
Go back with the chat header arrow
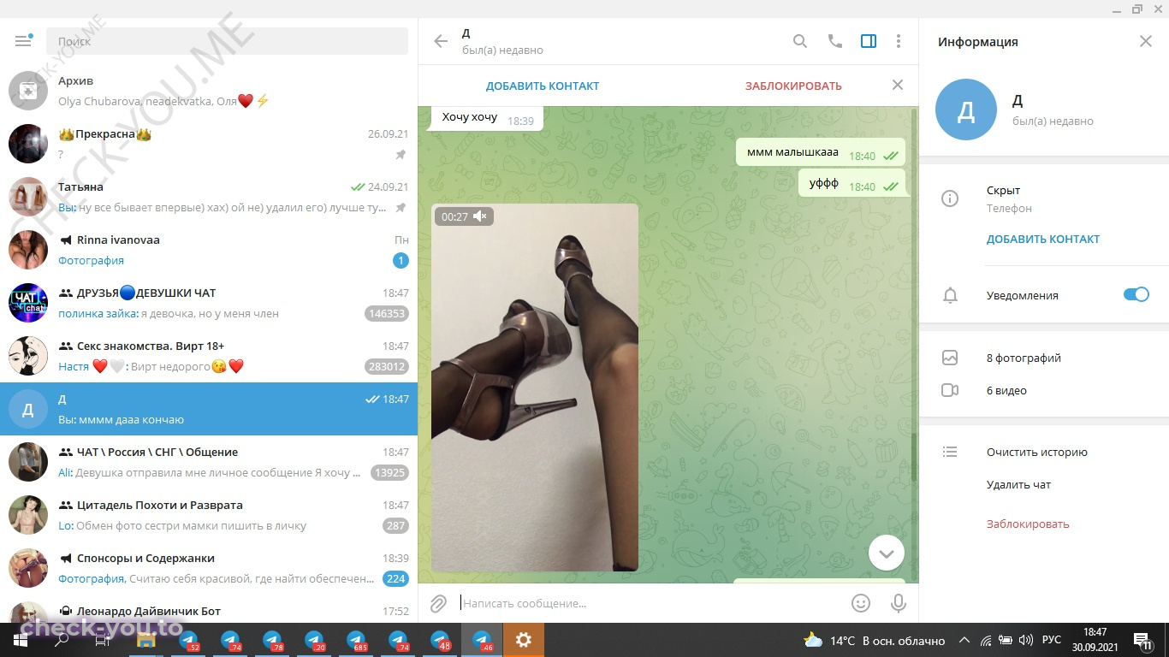441,41
